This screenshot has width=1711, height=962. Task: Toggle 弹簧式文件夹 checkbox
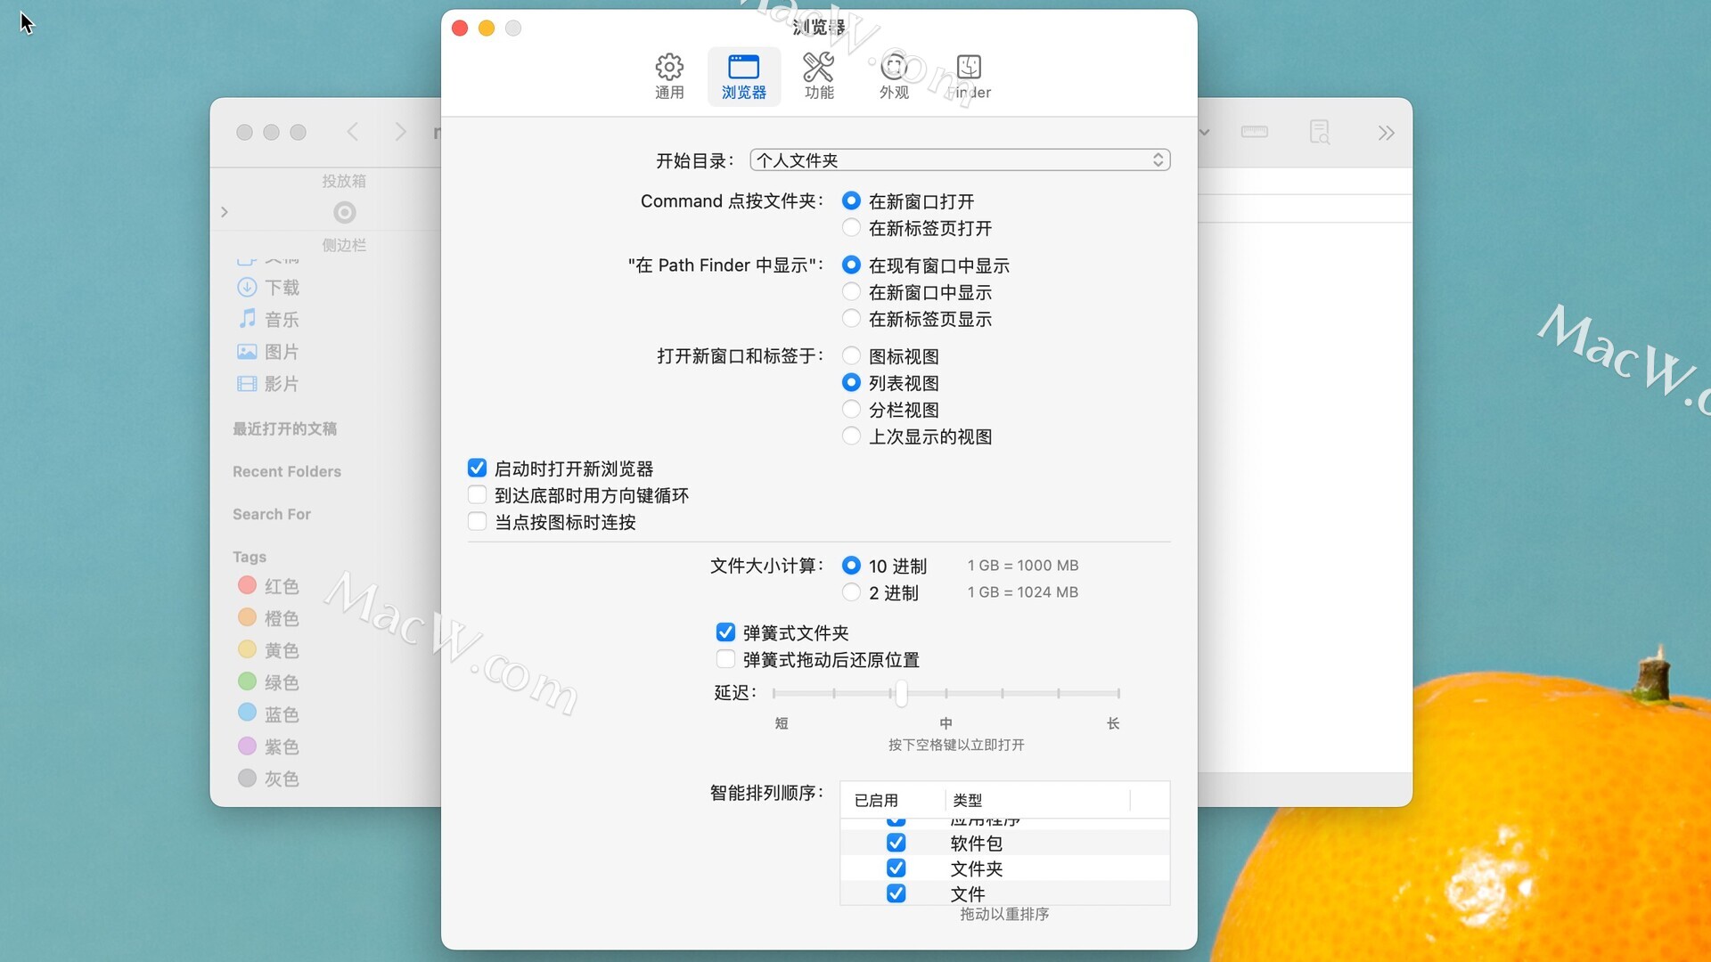click(x=725, y=632)
